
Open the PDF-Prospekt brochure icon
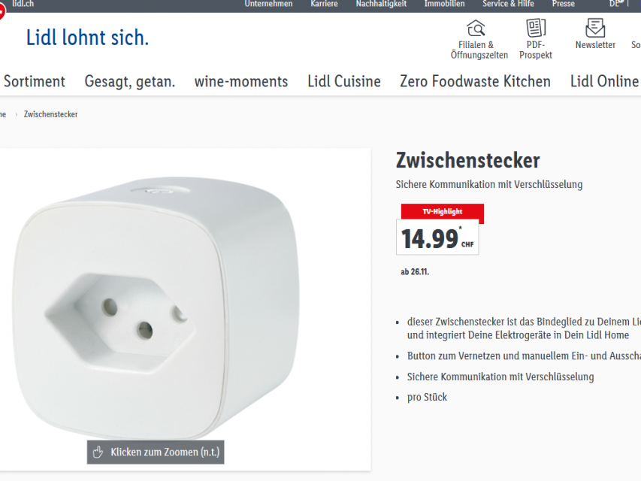tap(536, 28)
